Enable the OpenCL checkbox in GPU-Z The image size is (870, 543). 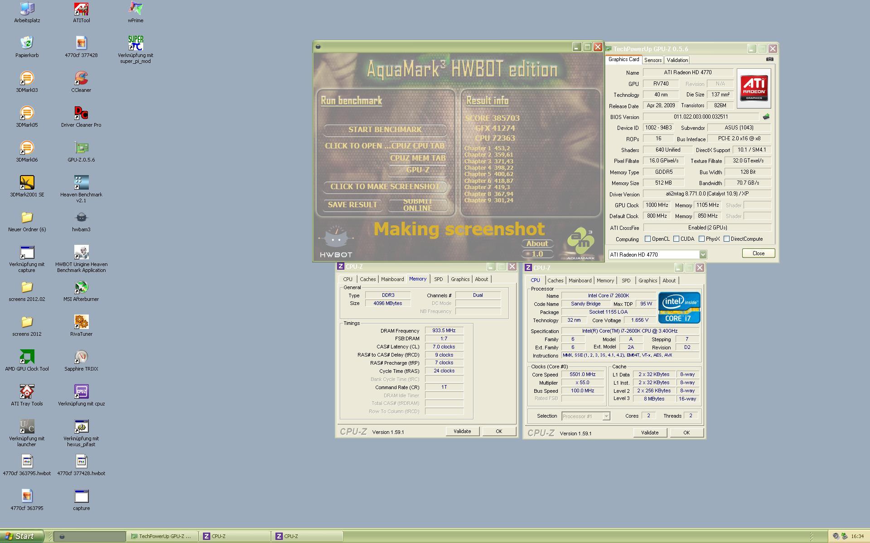pyautogui.click(x=648, y=239)
